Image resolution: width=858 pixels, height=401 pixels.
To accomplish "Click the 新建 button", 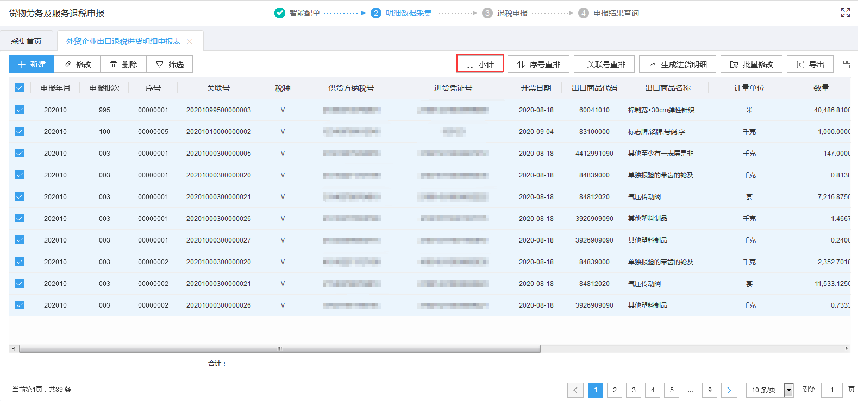I will 32,64.
